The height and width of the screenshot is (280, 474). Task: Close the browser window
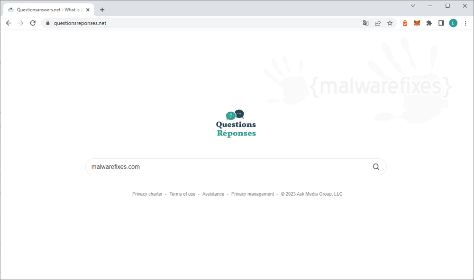tap(465, 5)
